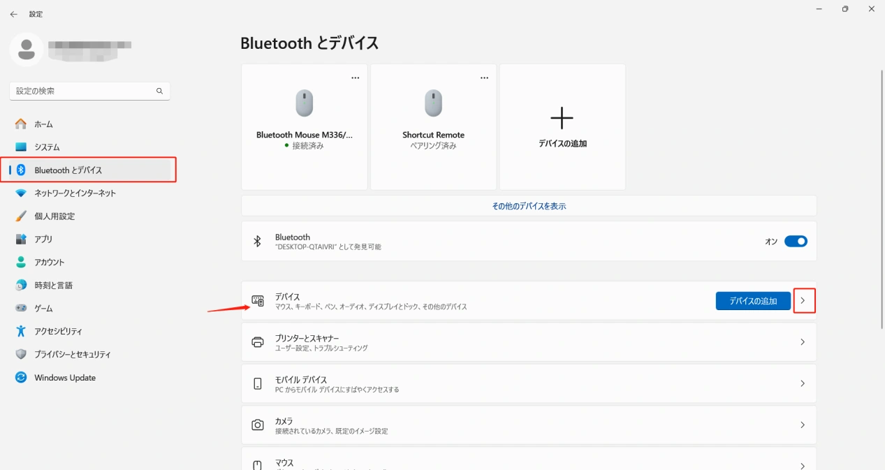
Task: Click the blue デバイスの追加 button
Action: tap(753, 301)
